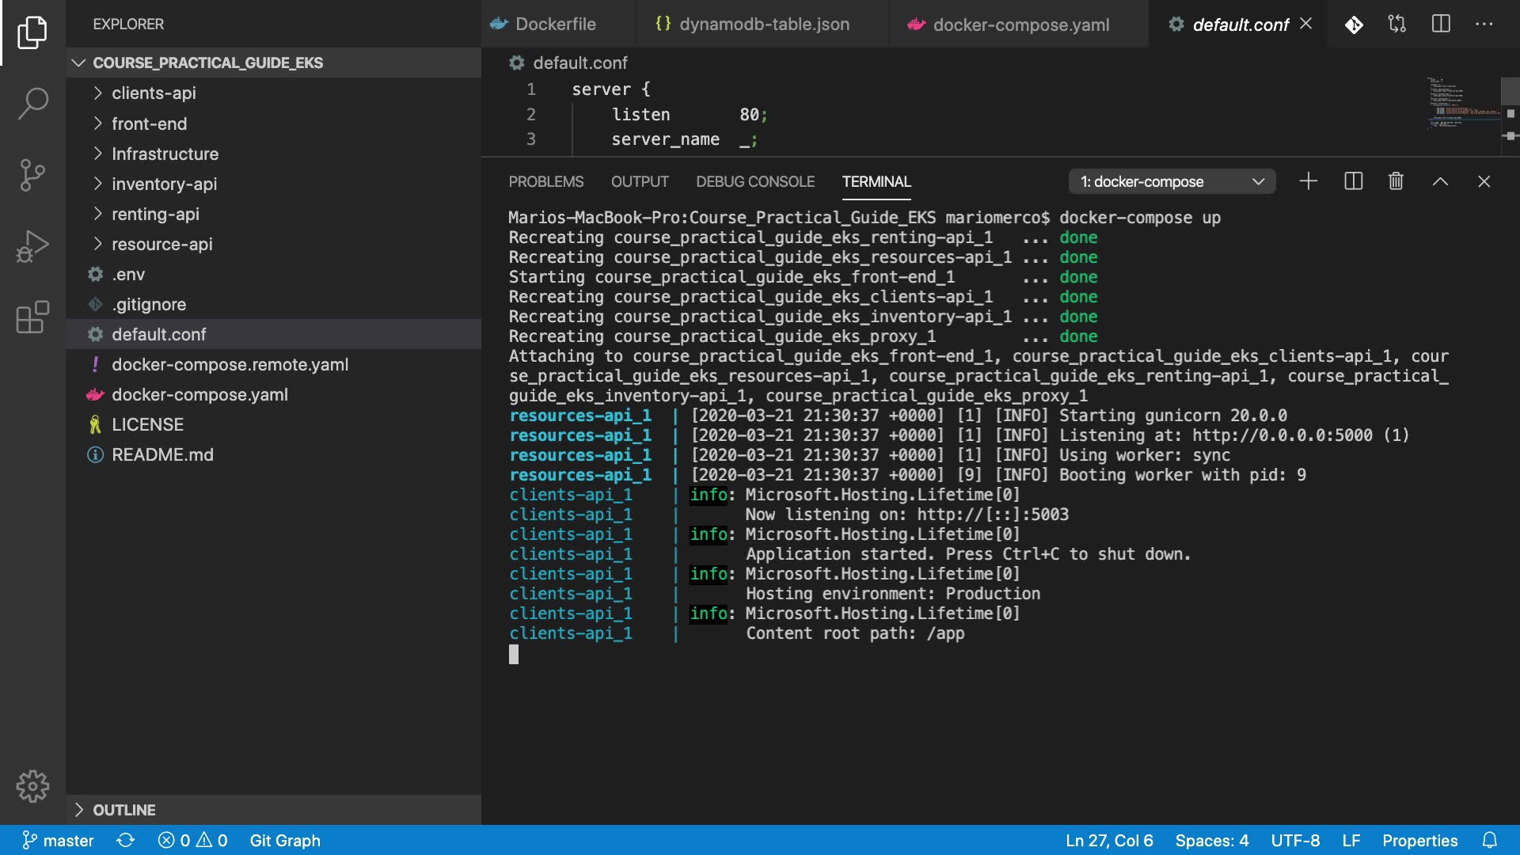The width and height of the screenshot is (1520, 855).
Task: Open the docker-compose.yaml editor tab
Action: pos(1020,25)
